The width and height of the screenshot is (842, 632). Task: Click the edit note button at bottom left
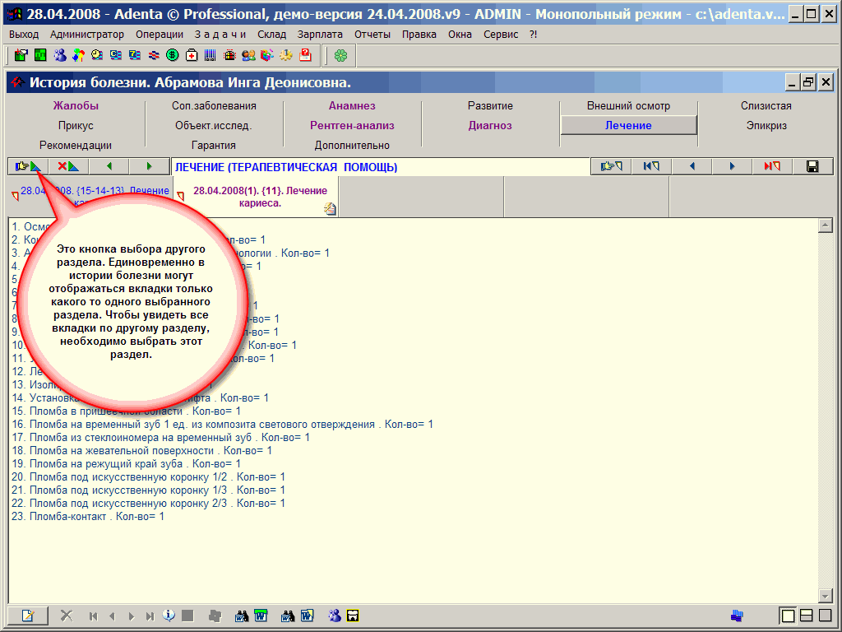click(x=28, y=615)
